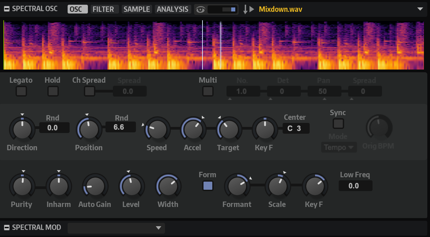Viewport: 430px width, 237px height.
Task: Click the Level knob
Action: point(132,186)
